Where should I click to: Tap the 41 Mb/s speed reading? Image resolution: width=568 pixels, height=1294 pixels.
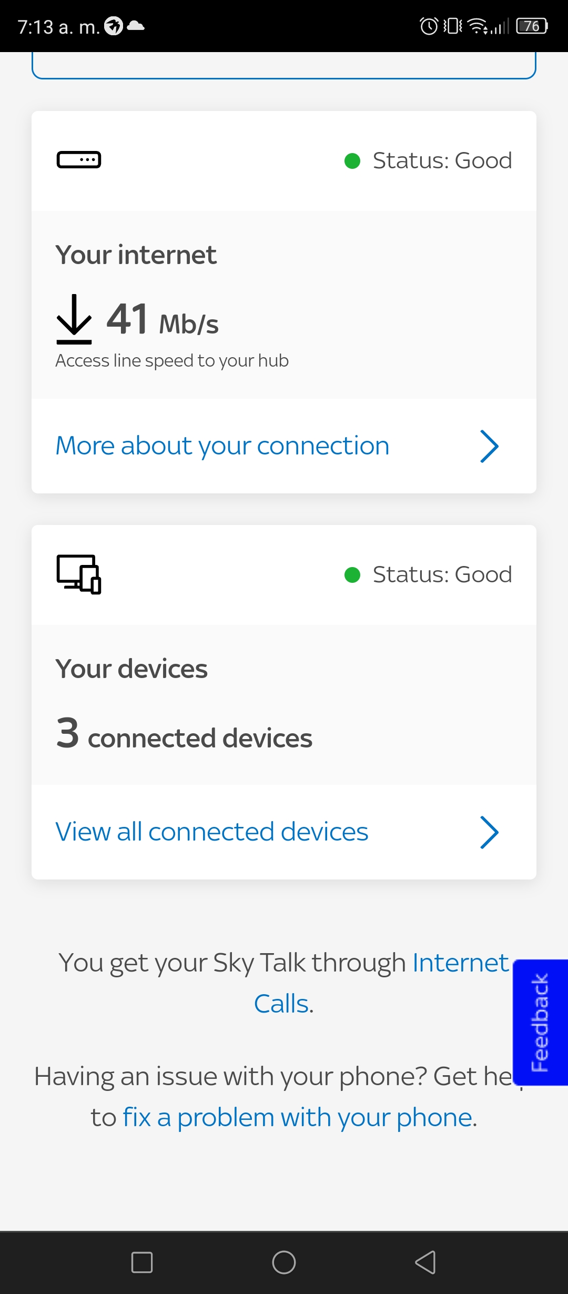[163, 319]
